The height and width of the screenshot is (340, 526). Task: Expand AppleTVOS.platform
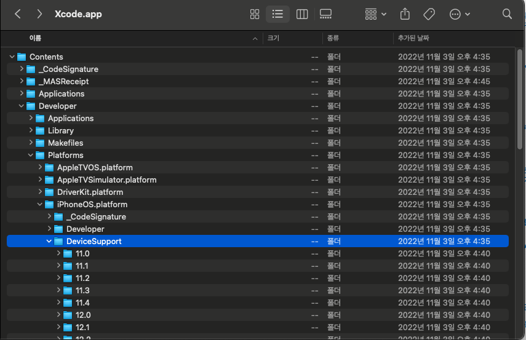click(40, 167)
